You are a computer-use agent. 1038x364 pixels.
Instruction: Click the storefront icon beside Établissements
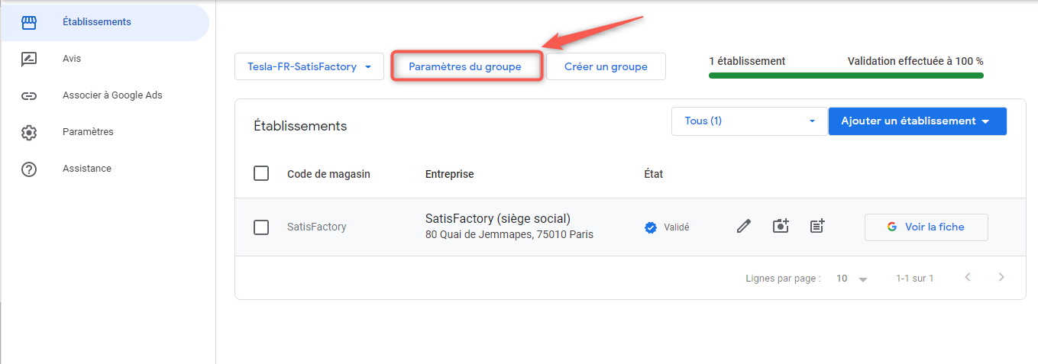[29, 22]
